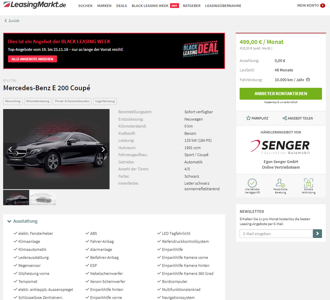Image resolution: width=330 pixels, height=300 pixels.
Task: Select the first black car thumbnail
Action: pyautogui.click(x=16, y=198)
